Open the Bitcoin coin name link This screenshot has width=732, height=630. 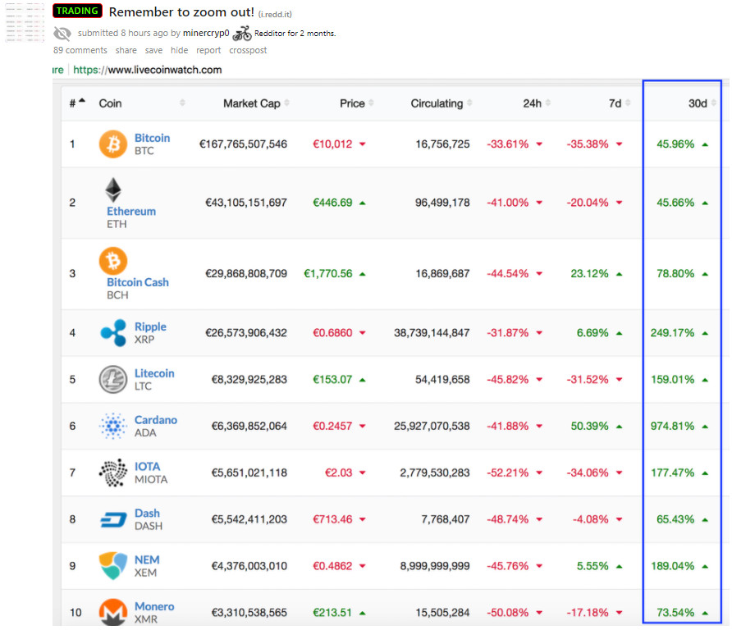pyautogui.click(x=152, y=138)
